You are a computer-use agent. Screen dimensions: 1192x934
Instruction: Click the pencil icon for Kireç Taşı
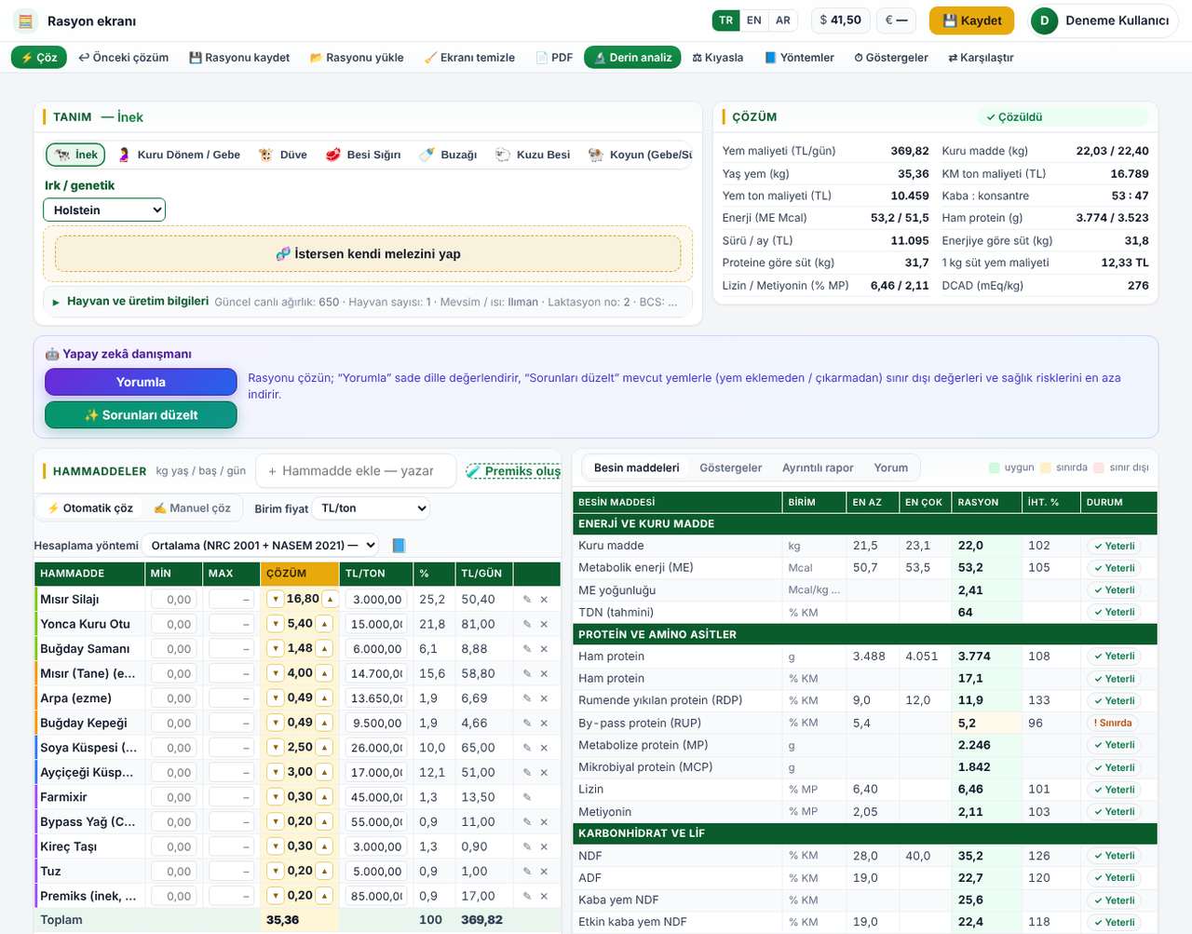point(527,846)
